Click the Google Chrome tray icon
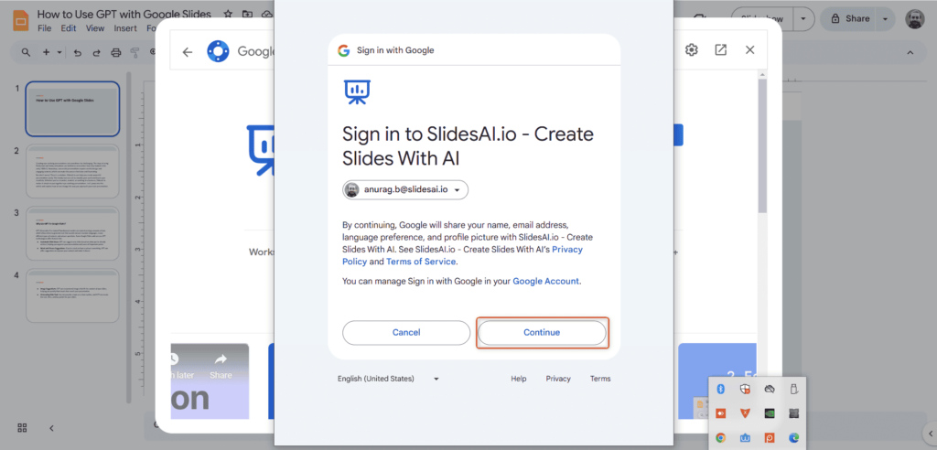The width and height of the screenshot is (937, 450). tap(721, 438)
